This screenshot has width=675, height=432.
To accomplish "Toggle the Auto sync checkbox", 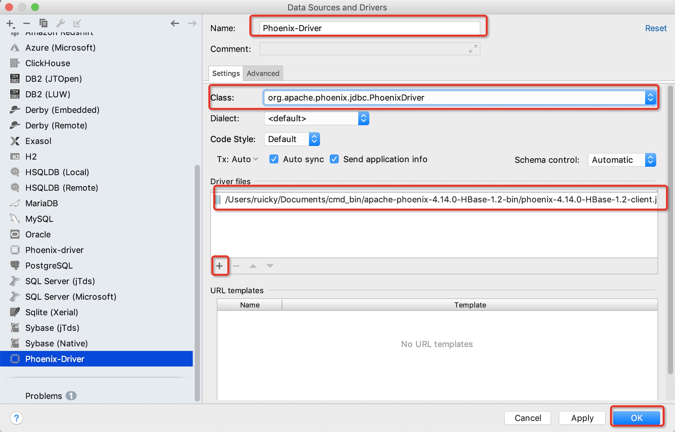I will pyautogui.click(x=274, y=159).
